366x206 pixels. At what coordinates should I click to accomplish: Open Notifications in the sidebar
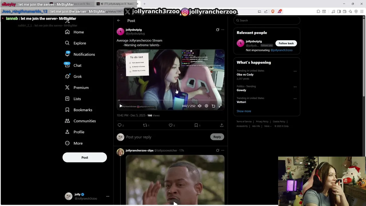(x=80, y=54)
